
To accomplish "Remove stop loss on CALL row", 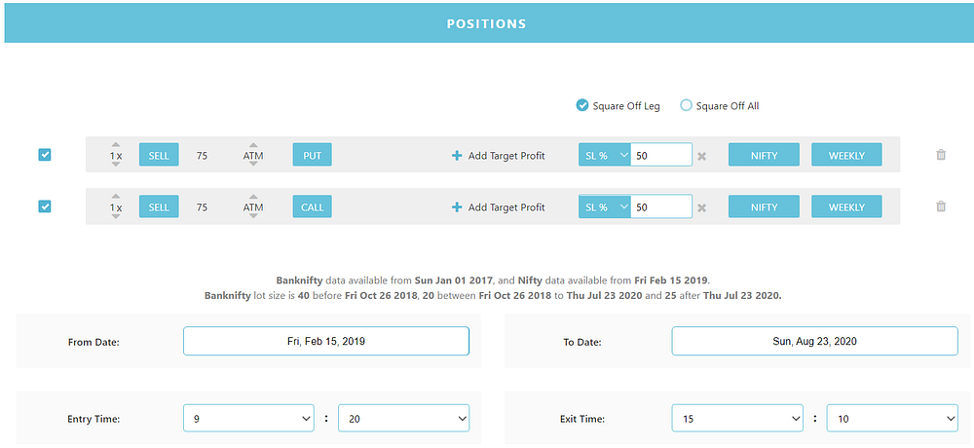I will 701,207.
